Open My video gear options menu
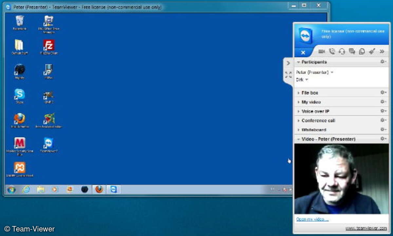Viewport: 393px width, 236px height. (383, 102)
